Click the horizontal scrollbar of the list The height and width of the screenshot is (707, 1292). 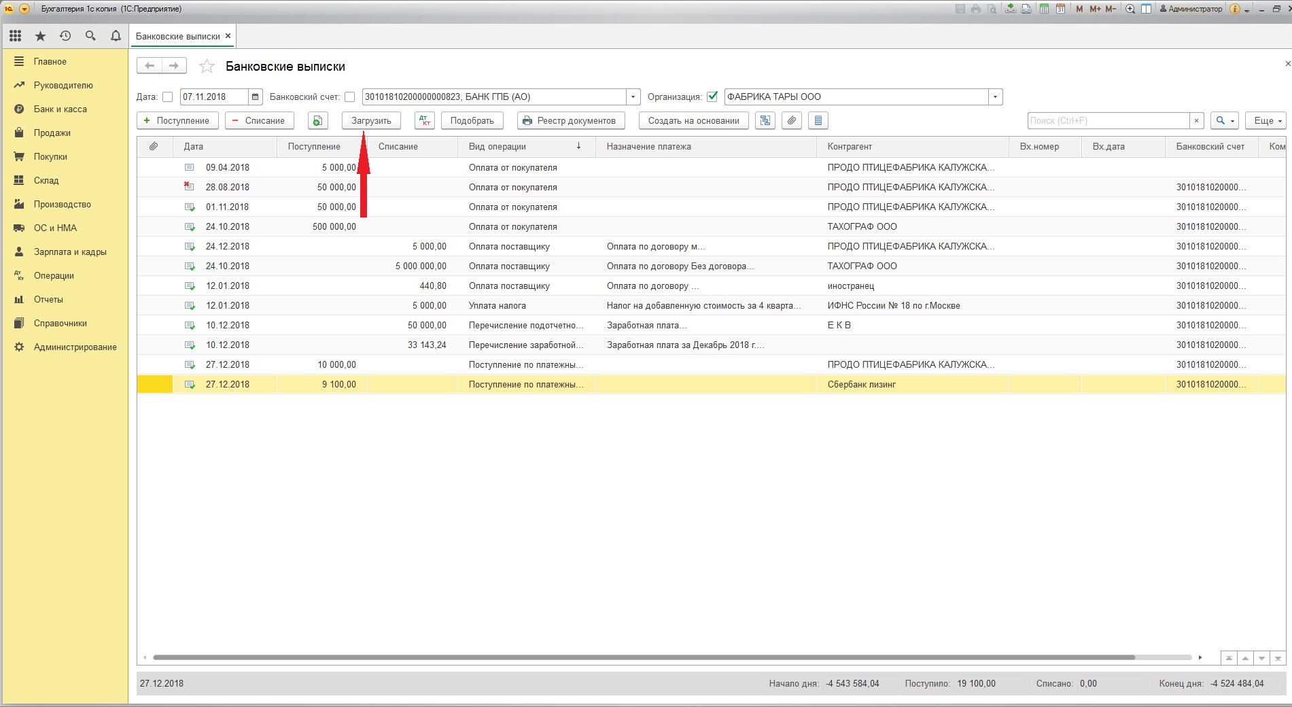click(x=644, y=657)
